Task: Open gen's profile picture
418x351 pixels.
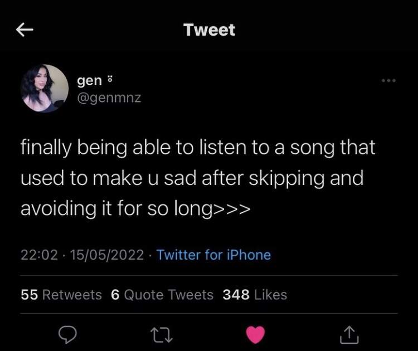Action: pyautogui.click(x=45, y=89)
